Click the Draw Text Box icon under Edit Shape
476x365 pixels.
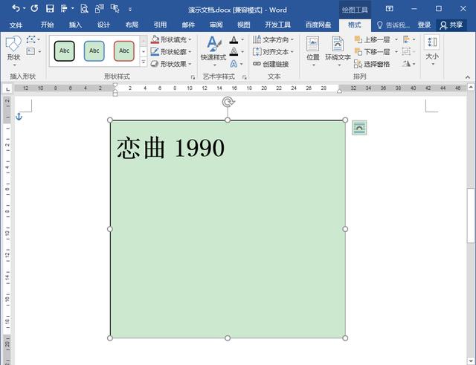click(30, 51)
